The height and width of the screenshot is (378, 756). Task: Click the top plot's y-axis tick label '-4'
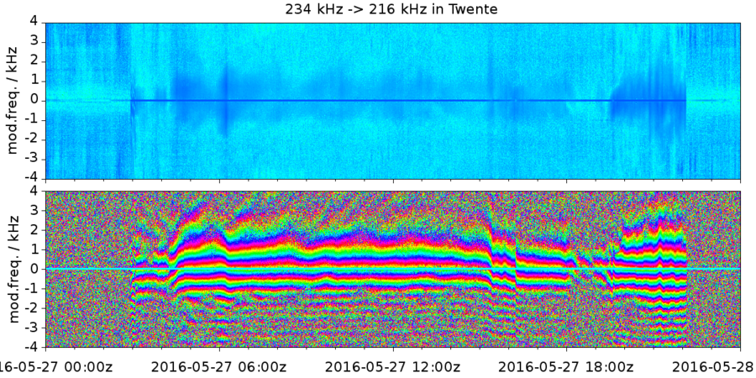(33, 179)
